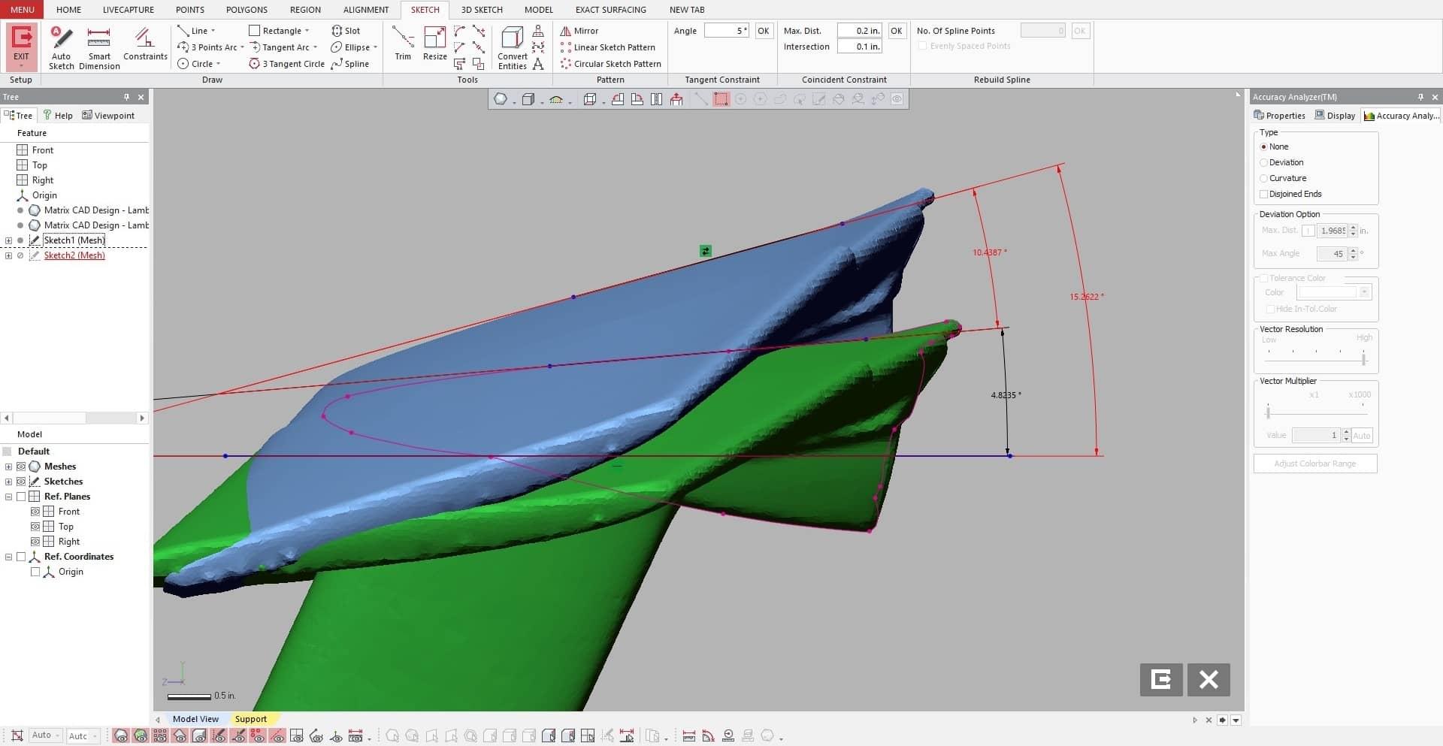The image size is (1443, 746).
Task: Click the Mirror sketch tool
Action: (579, 31)
